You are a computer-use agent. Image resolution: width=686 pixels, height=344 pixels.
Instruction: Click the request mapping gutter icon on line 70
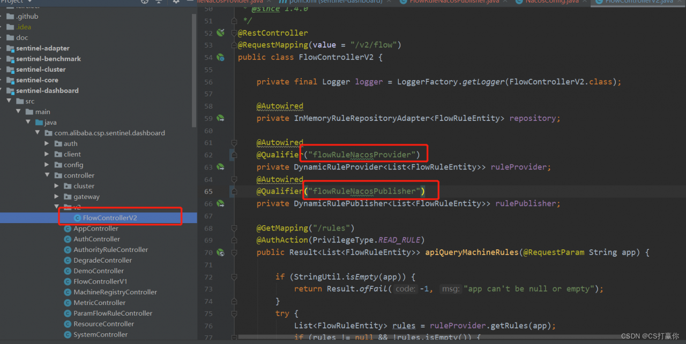tap(220, 252)
